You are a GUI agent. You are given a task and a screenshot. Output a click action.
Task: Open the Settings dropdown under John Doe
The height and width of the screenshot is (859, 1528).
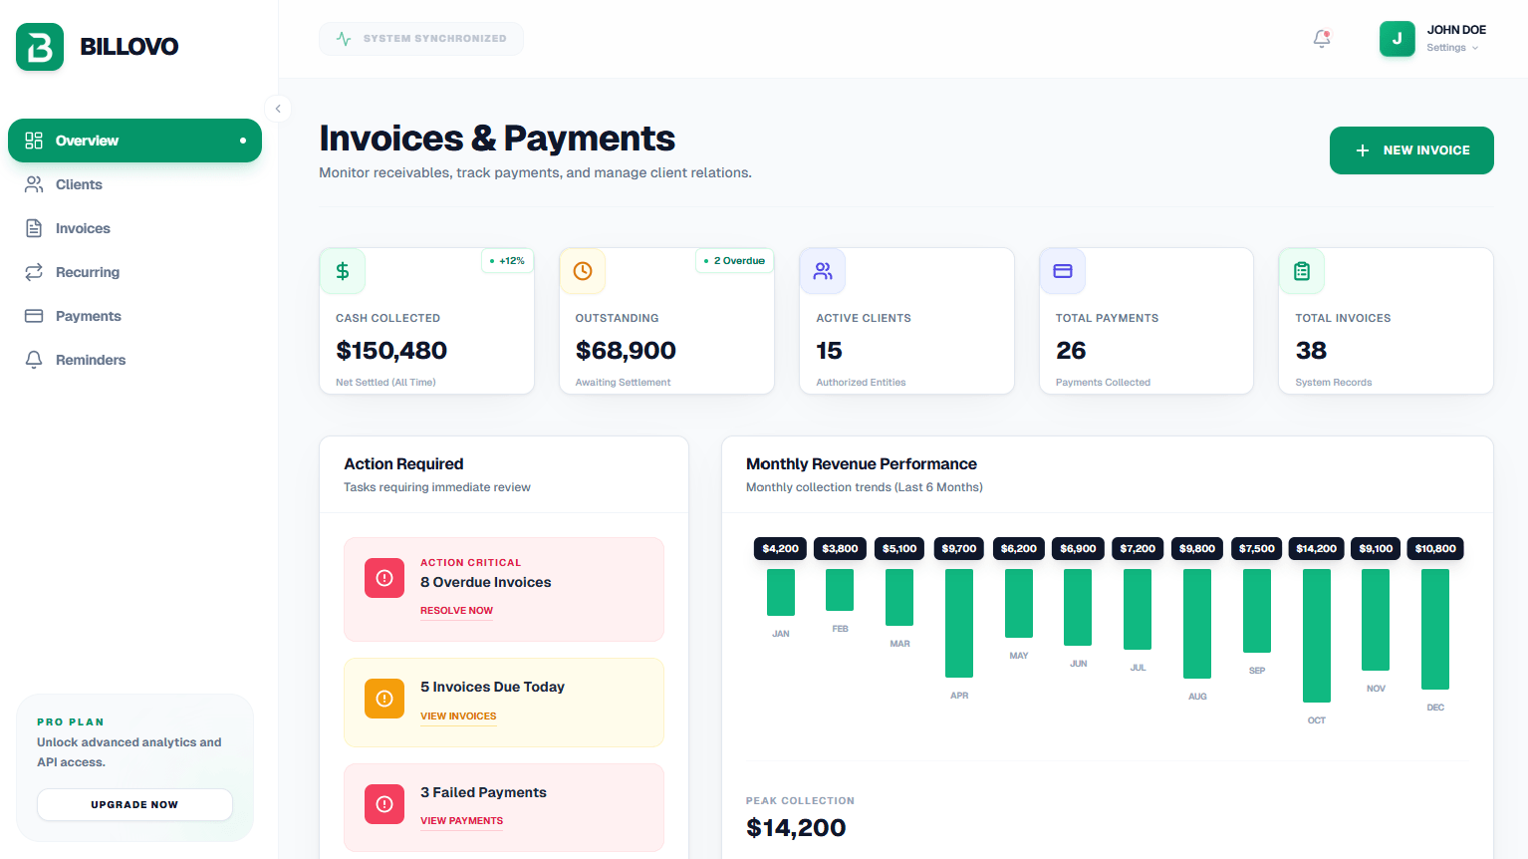[1453, 47]
